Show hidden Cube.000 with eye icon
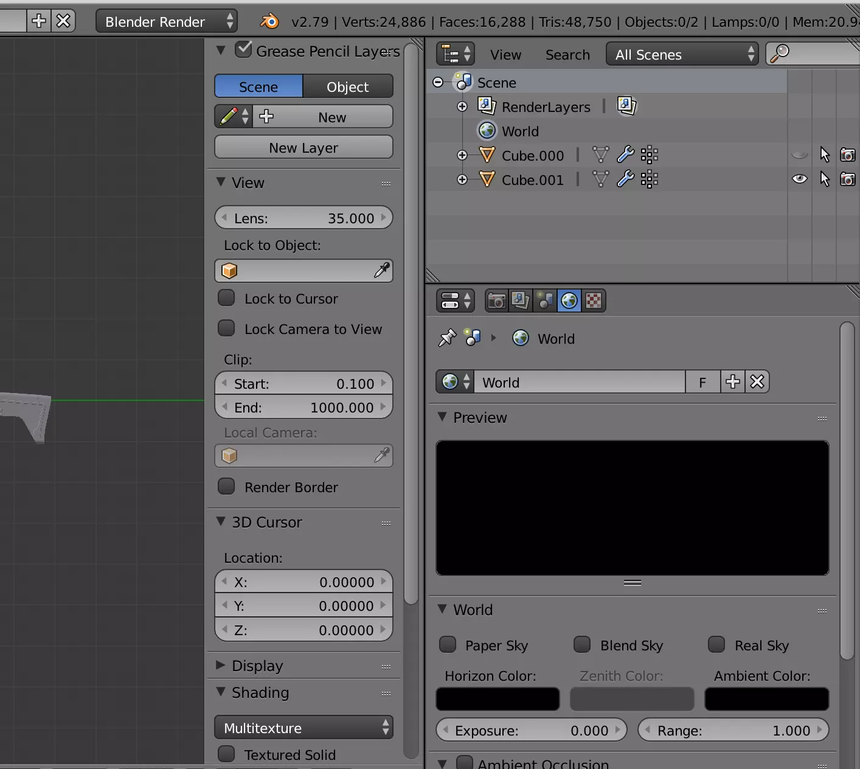The image size is (860, 769). pos(799,155)
